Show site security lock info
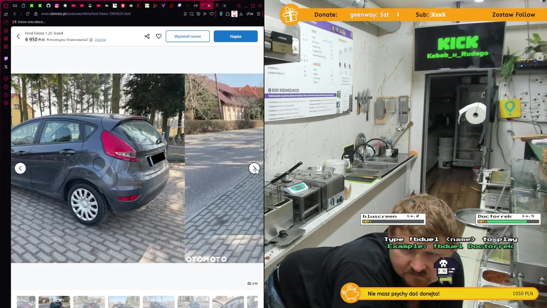The width and height of the screenshot is (547, 308). tap(36, 14)
